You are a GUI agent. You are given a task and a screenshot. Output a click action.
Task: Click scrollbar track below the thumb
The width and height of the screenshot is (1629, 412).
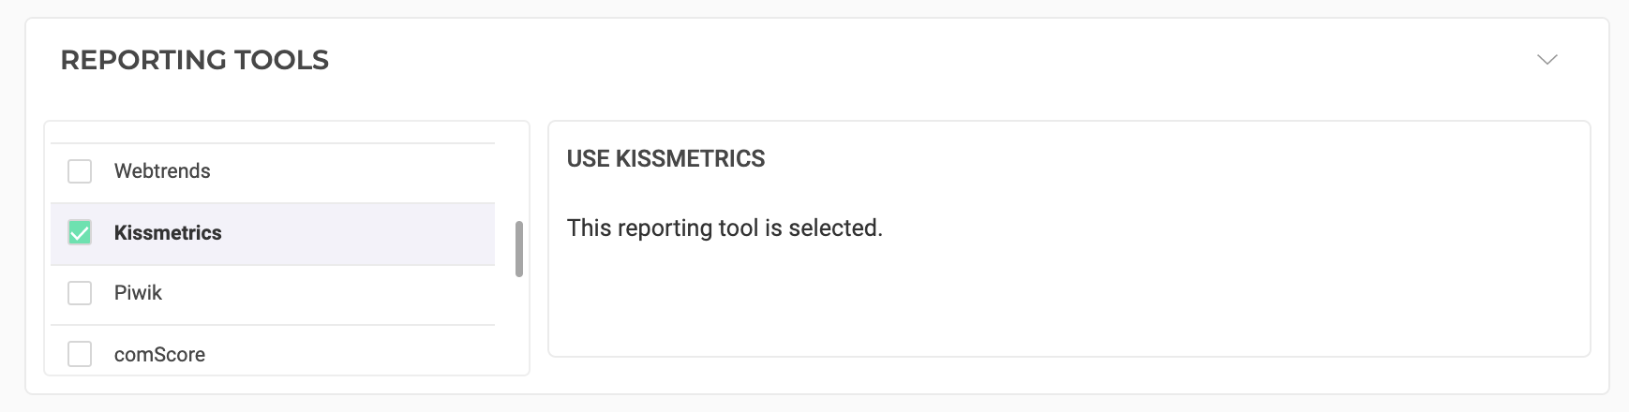coord(519,328)
